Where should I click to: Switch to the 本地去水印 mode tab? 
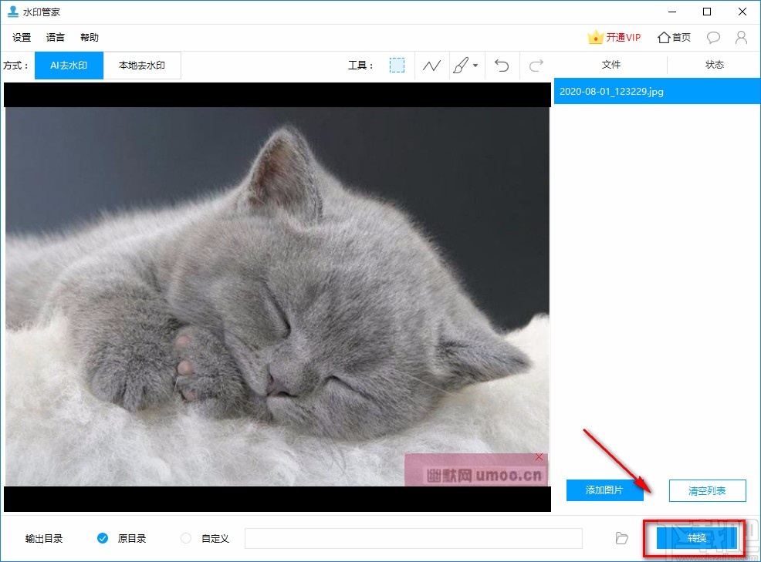[x=142, y=66]
